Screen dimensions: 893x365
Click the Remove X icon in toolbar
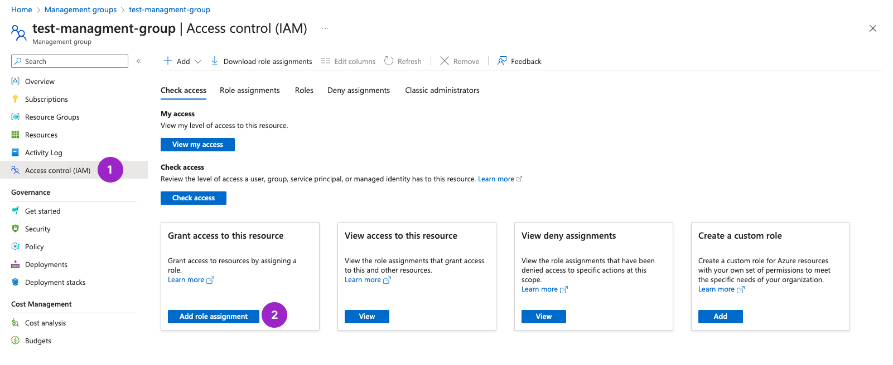tap(445, 61)
